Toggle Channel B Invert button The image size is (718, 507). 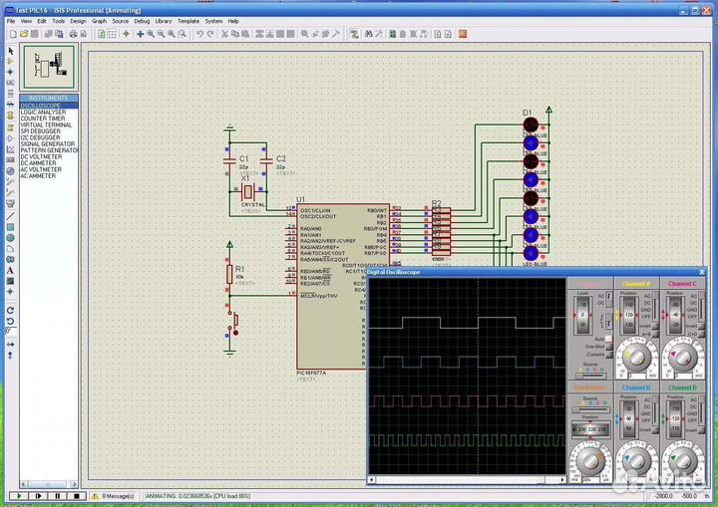[655, 430]
